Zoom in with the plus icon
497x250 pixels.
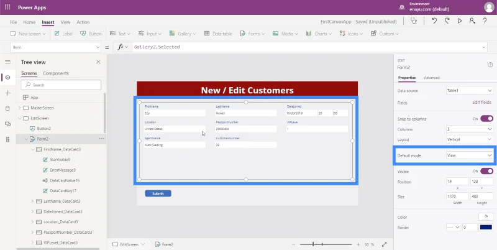(358, 244)
